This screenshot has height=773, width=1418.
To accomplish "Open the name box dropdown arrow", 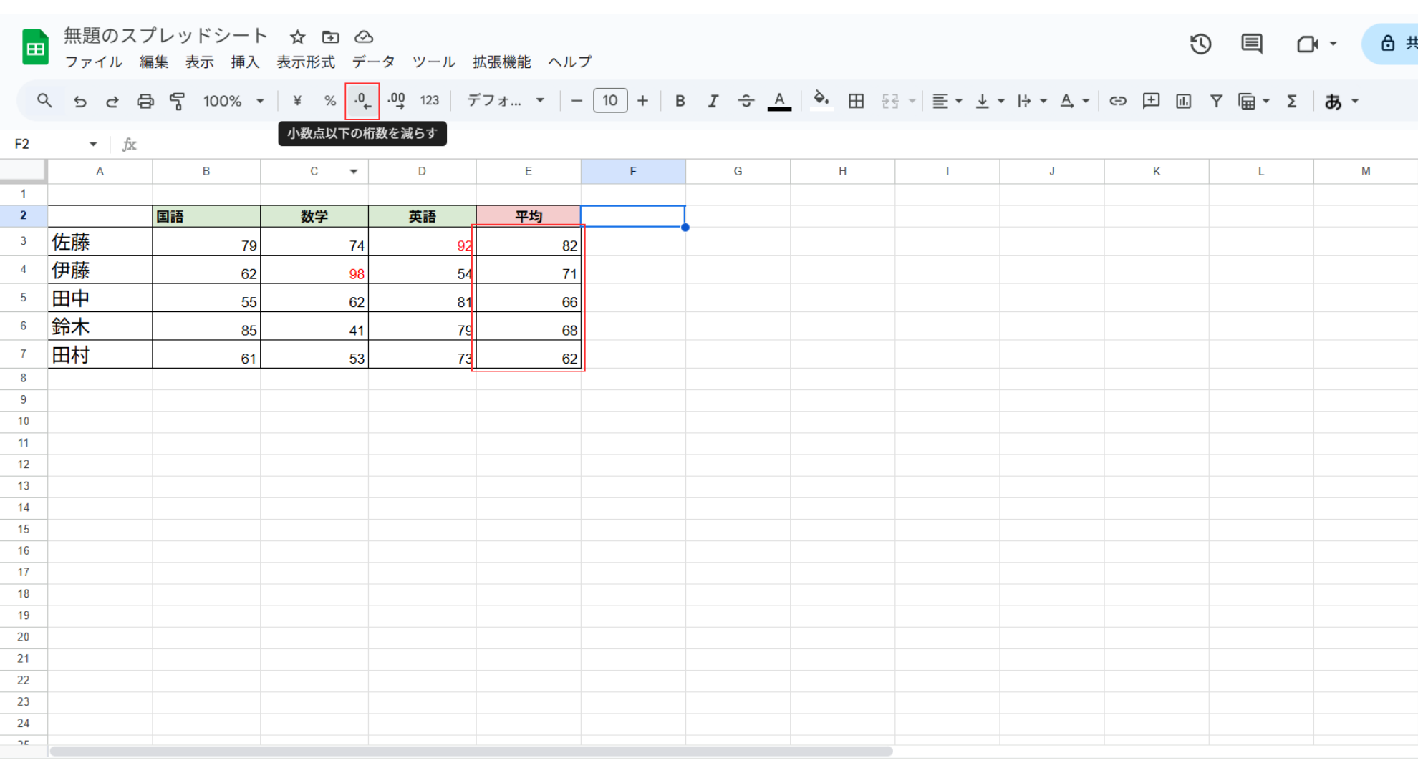I will (93, 144).
